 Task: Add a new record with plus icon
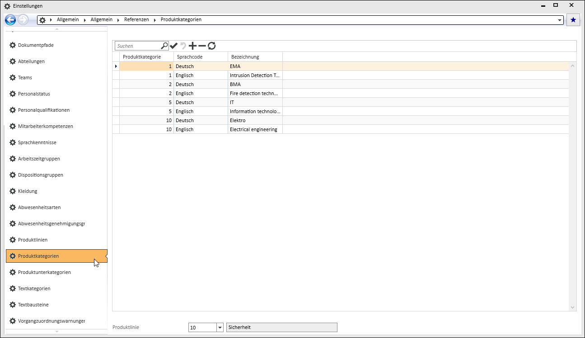click(193, 46)
